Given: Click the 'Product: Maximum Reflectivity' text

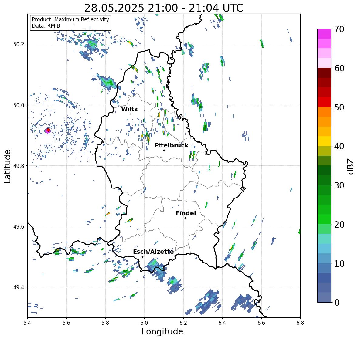Looking at the screenshot, I should click(70, 19).
